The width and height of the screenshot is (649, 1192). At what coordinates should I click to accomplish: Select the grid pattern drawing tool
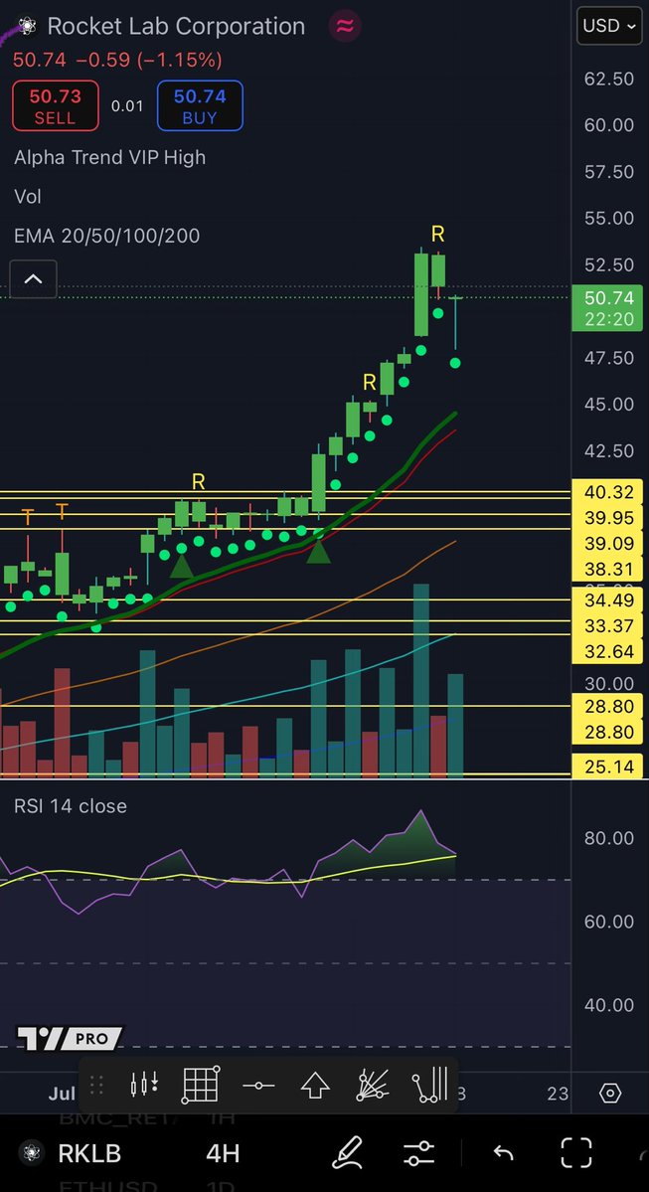coord(202,1085)
